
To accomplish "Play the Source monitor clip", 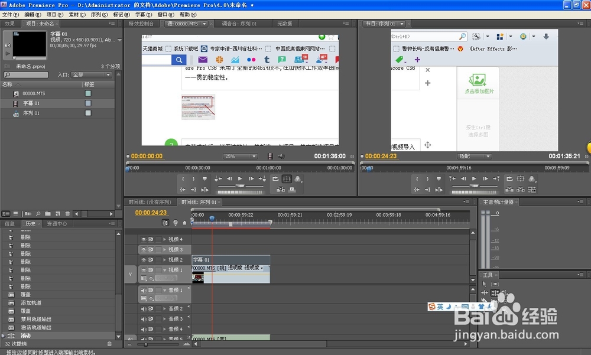I will tap(240, 178).
